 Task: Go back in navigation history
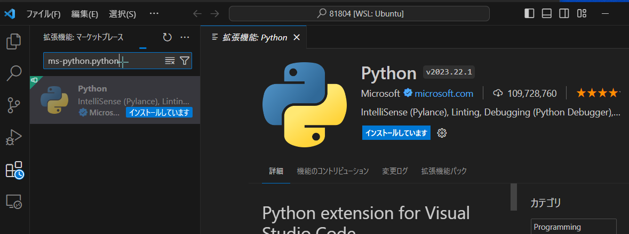tap(197, 14)
